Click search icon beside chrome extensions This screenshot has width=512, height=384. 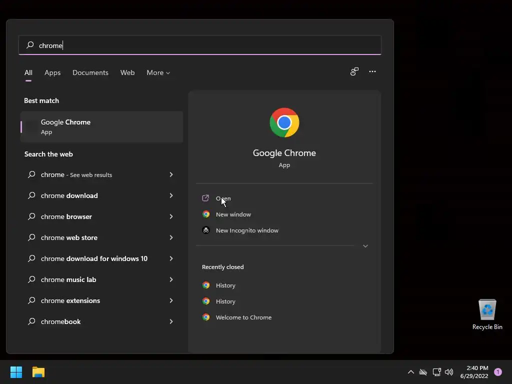(31, 300)
